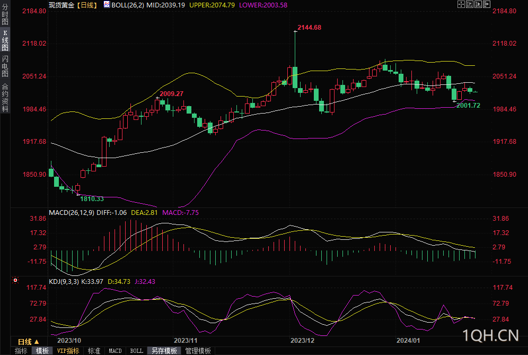Click the BOLL indicator icon beside chart title
The width and height of the screenshot is (528, 355).
pos(107,4)
